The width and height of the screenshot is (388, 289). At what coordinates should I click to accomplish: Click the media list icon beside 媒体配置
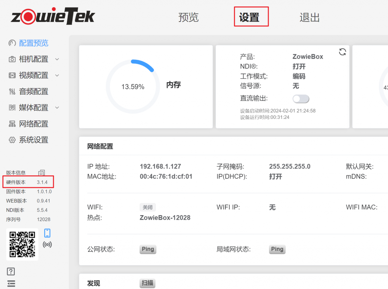(12, 108)
